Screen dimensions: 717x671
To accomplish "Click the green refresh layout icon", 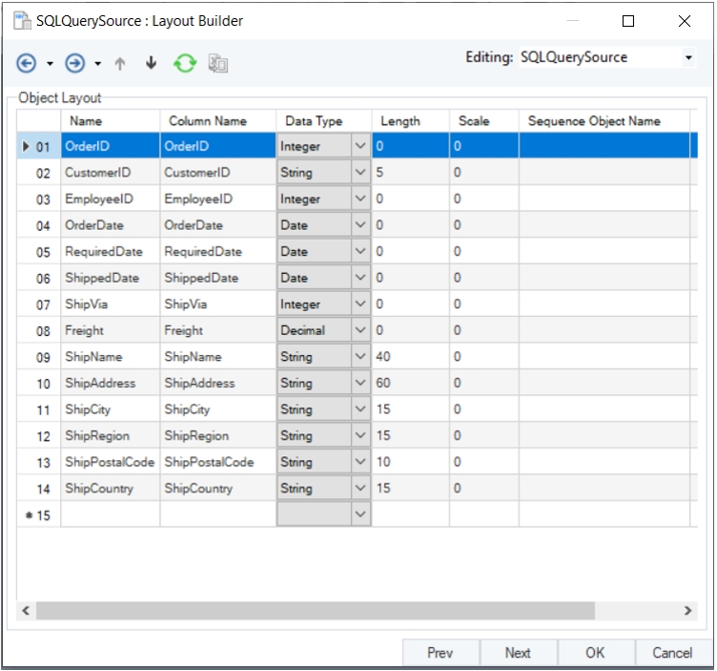I will (x=184, y=63).
